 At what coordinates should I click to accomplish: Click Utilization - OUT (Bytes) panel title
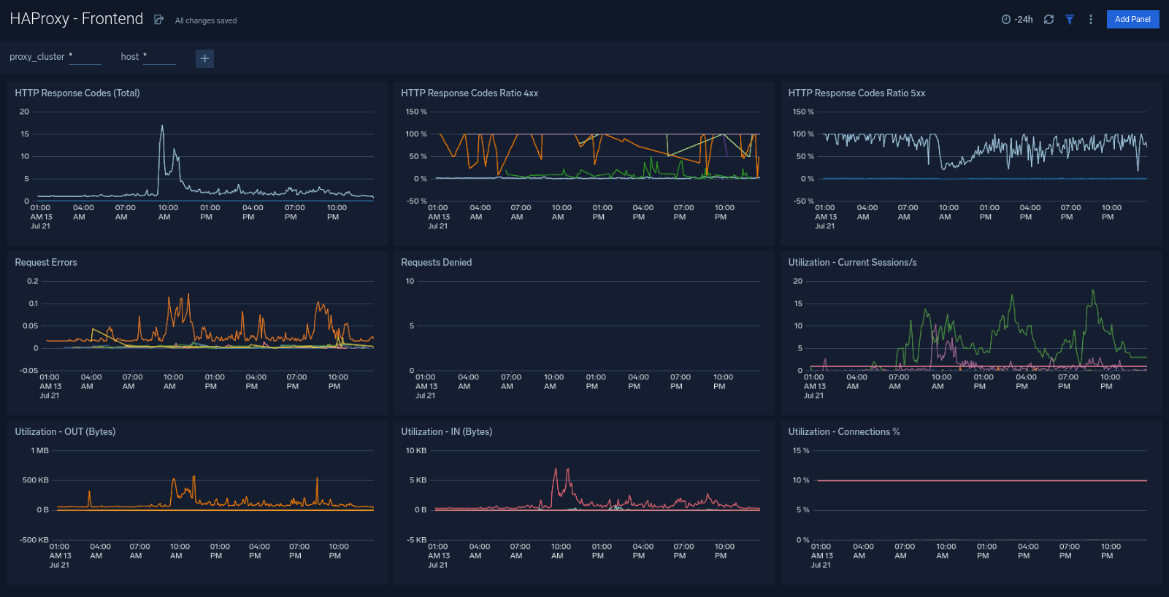(x=65, y=432)
